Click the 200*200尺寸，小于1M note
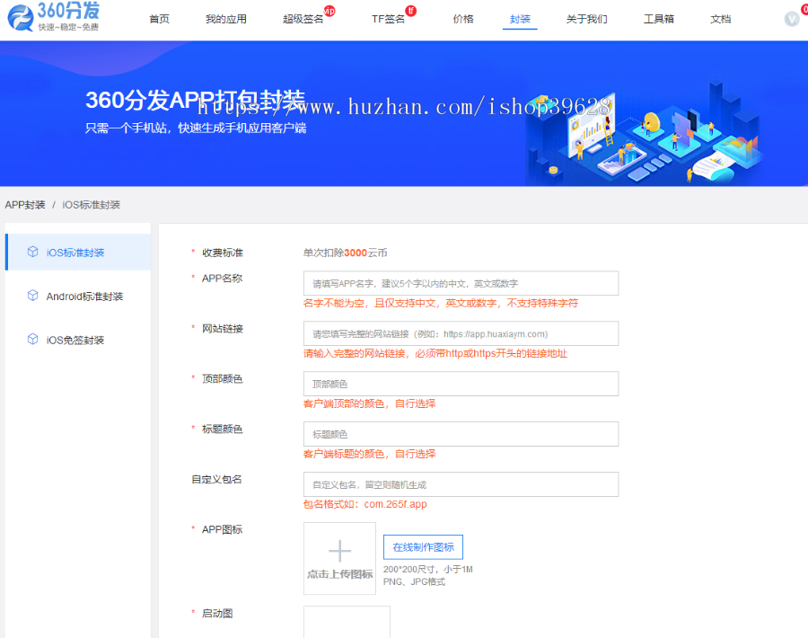The image size is (808, 638). tap(427, 569)
